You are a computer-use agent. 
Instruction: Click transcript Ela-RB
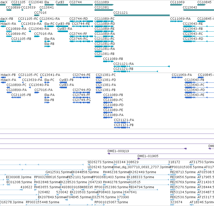pyautogui.click(x=48, y=46)
